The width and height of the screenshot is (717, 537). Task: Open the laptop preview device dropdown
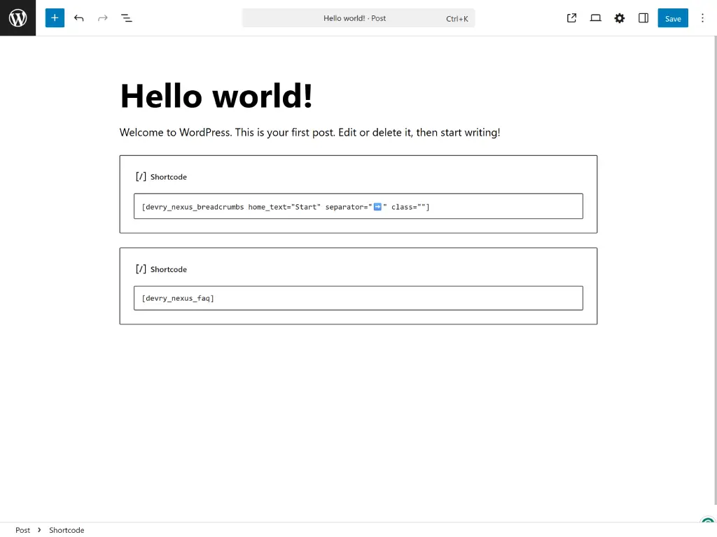click(x=595, y=18)
